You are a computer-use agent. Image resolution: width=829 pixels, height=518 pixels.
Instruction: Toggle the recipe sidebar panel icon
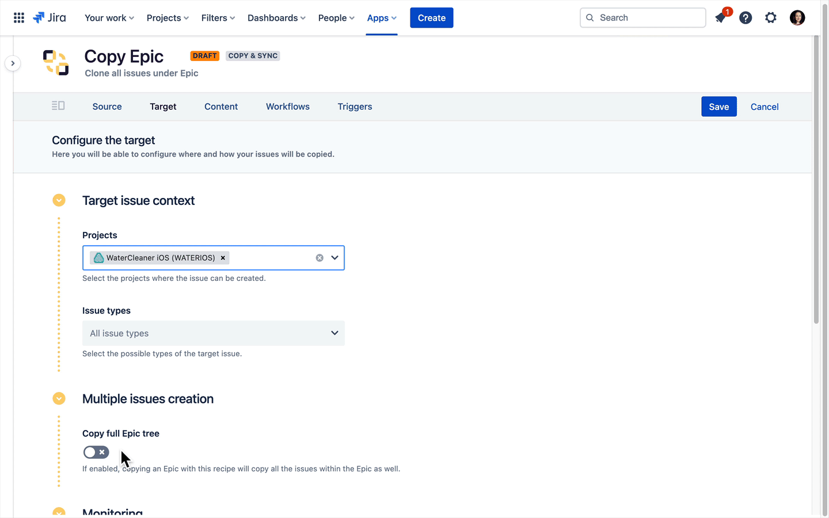click(x=58, y=106)
